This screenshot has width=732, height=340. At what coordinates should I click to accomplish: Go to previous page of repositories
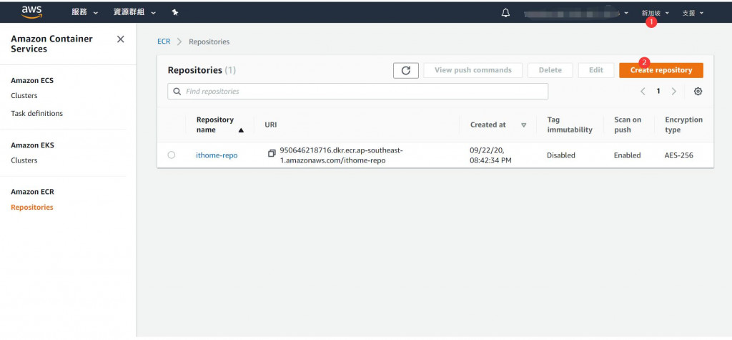(643, 92)
